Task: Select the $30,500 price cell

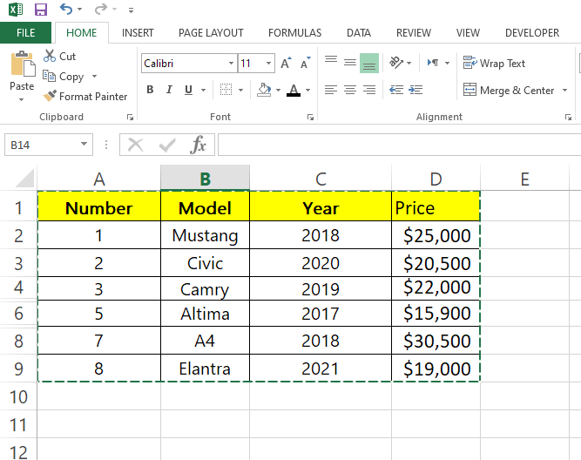Action: pos(436,341)
